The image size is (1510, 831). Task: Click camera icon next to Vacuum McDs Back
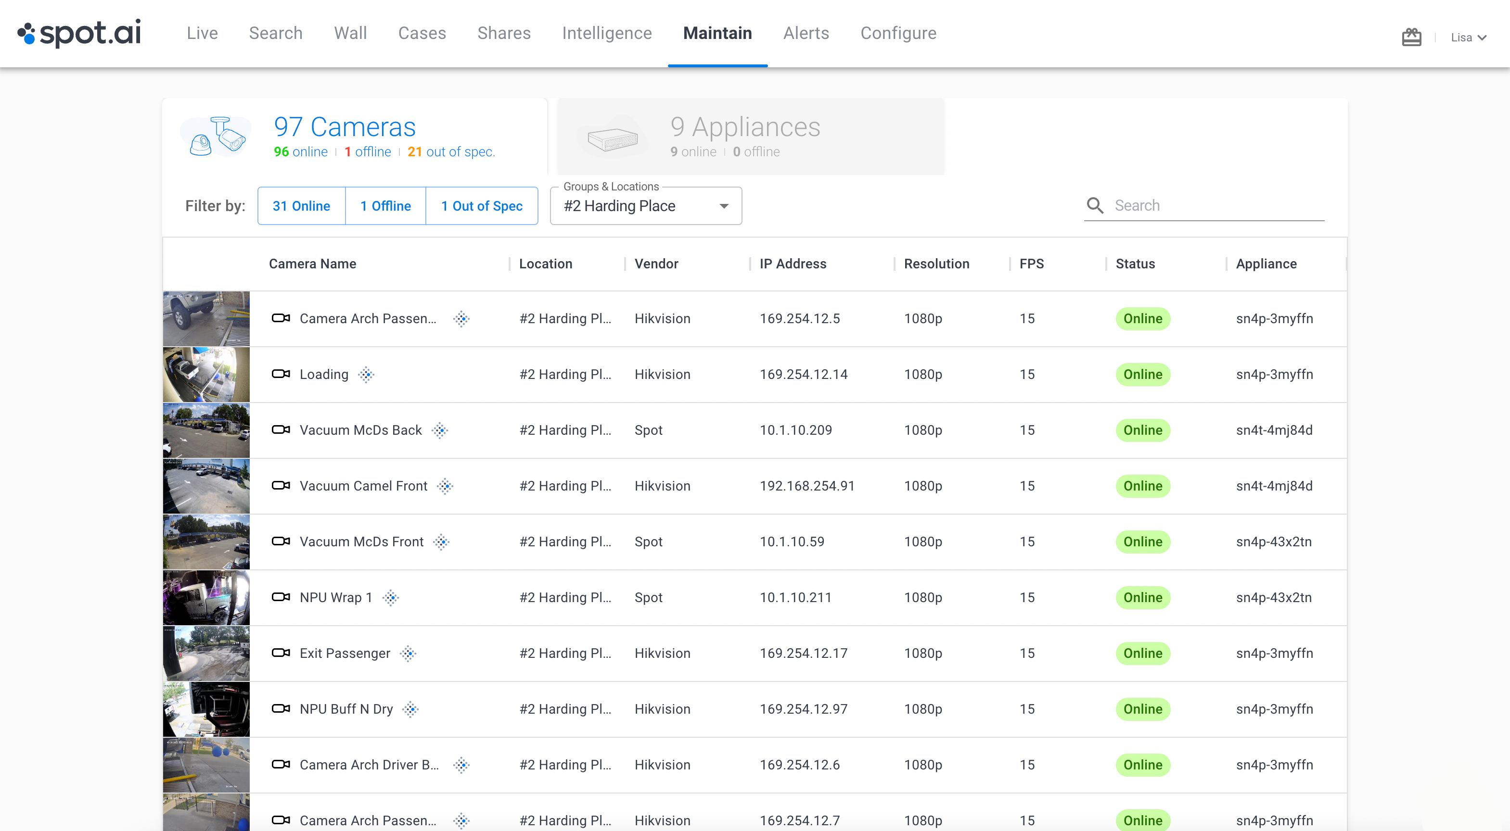click(281, 430)
